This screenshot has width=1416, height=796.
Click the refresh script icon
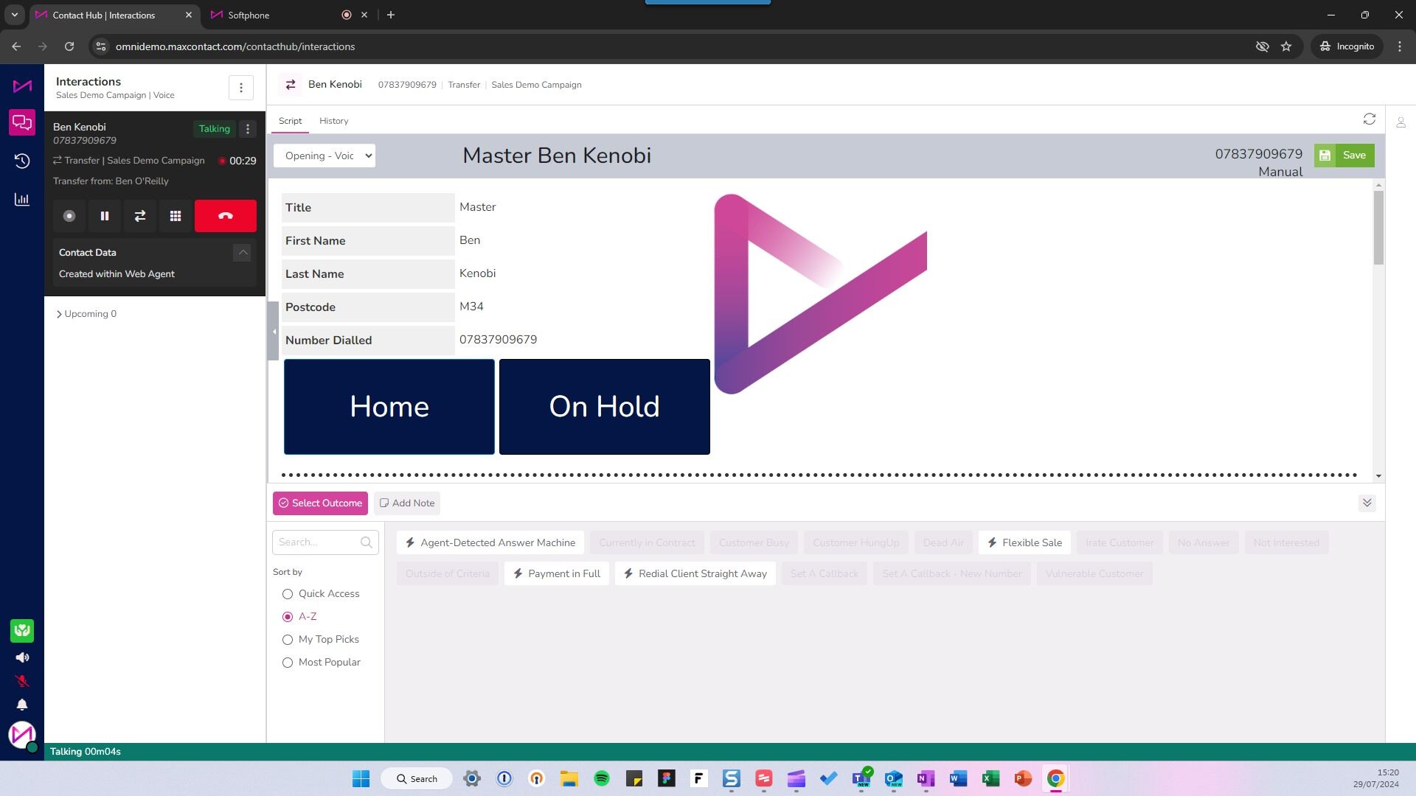[x=1370, y=119]
